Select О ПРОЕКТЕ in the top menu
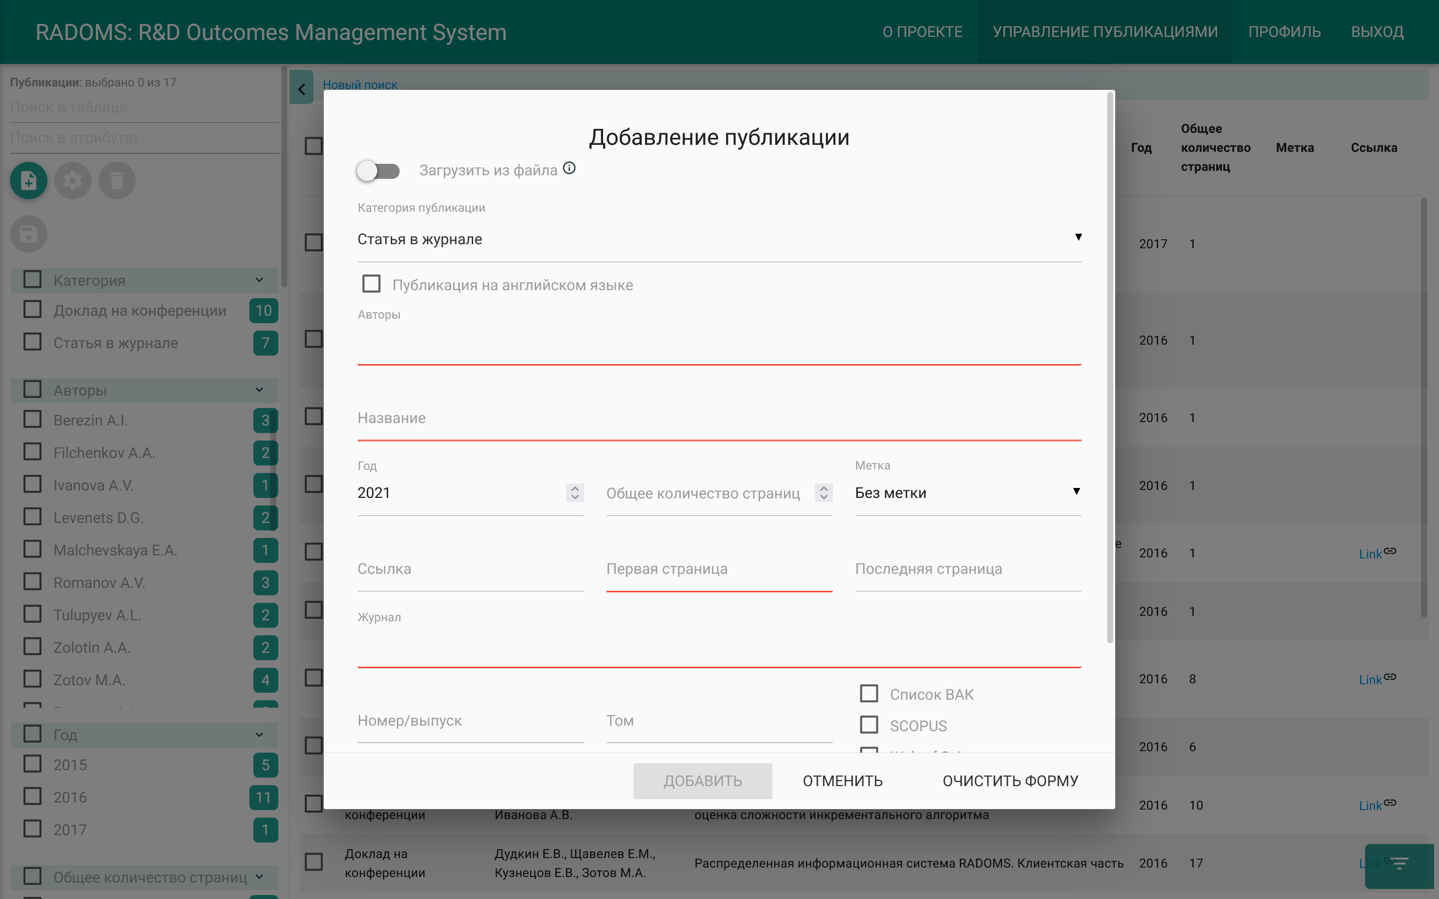This screenshot has width=1439, height=899. 923,31
